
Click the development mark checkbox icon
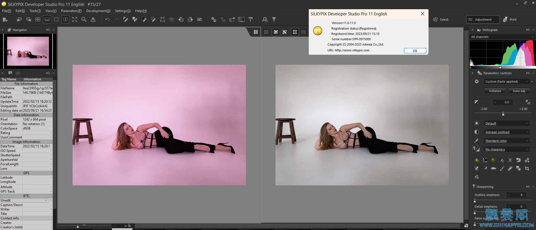coord(199,20)
